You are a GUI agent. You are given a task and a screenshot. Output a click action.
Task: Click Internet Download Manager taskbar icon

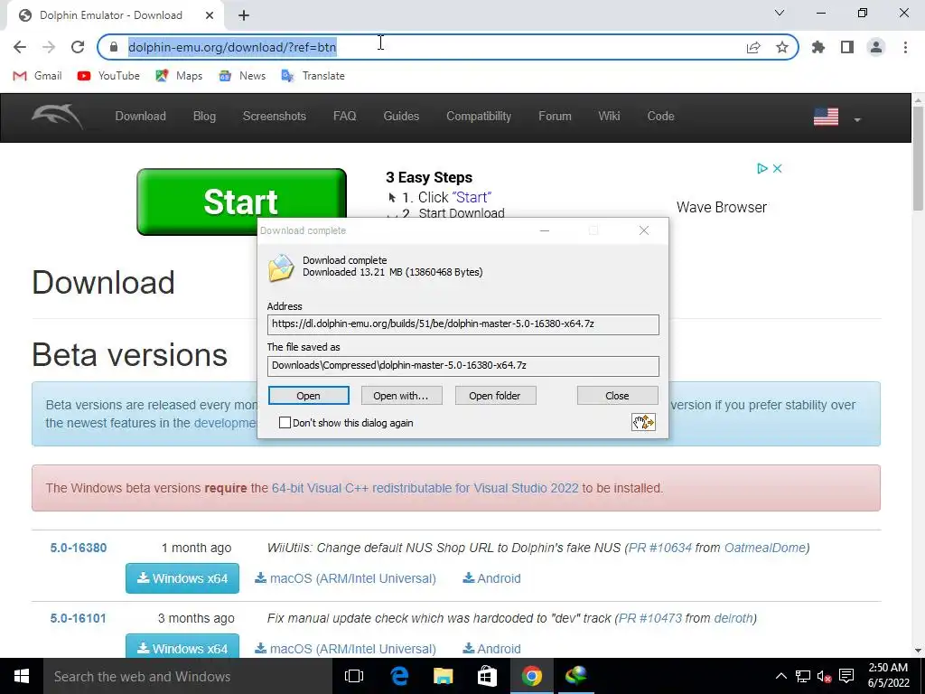point(575,676)
